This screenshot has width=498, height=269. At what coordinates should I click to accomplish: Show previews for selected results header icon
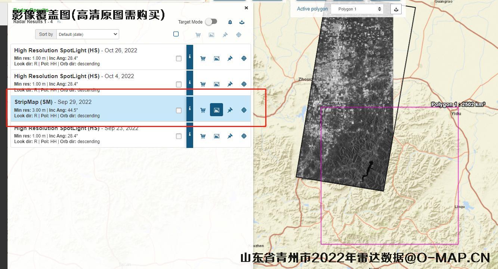211,35
